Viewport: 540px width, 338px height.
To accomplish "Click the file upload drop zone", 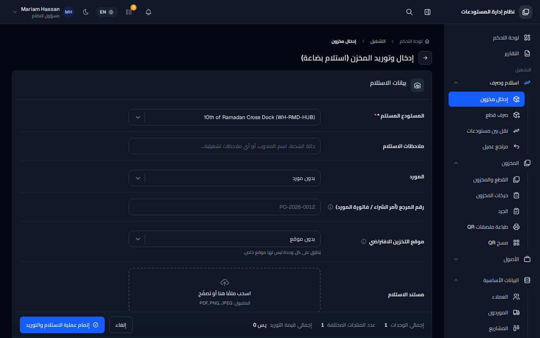I will click(225, 290).
